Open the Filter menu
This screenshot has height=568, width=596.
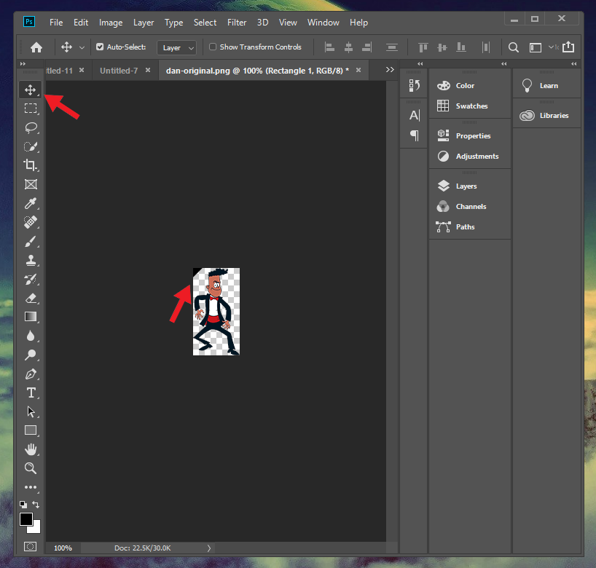237,23
